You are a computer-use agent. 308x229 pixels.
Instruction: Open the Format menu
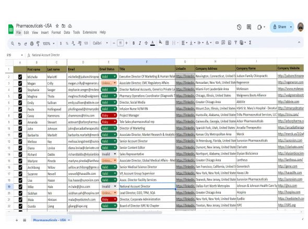coord(56,32)
